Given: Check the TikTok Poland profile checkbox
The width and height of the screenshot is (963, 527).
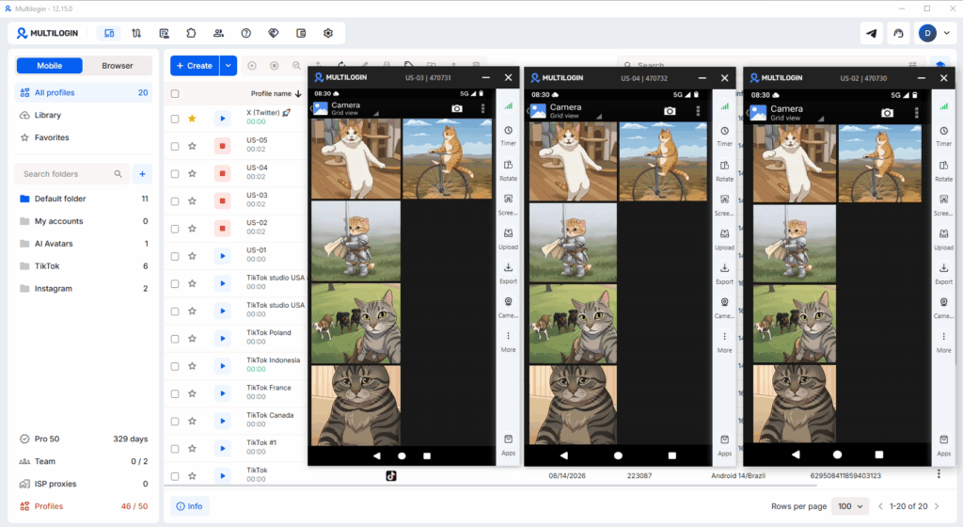Looking at the screenshot, I should click(x=175, y=339).
